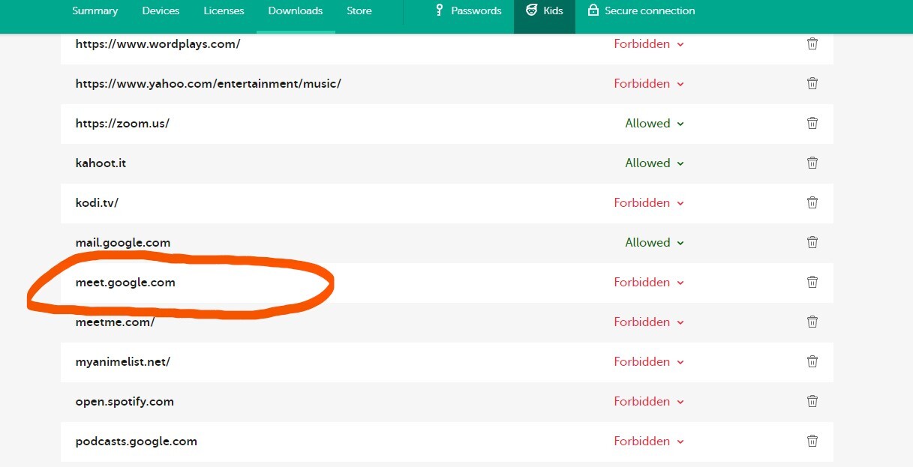Click the open.spotify.com entry text
This screenshot has height=467, width=913.
coord(125,401)
